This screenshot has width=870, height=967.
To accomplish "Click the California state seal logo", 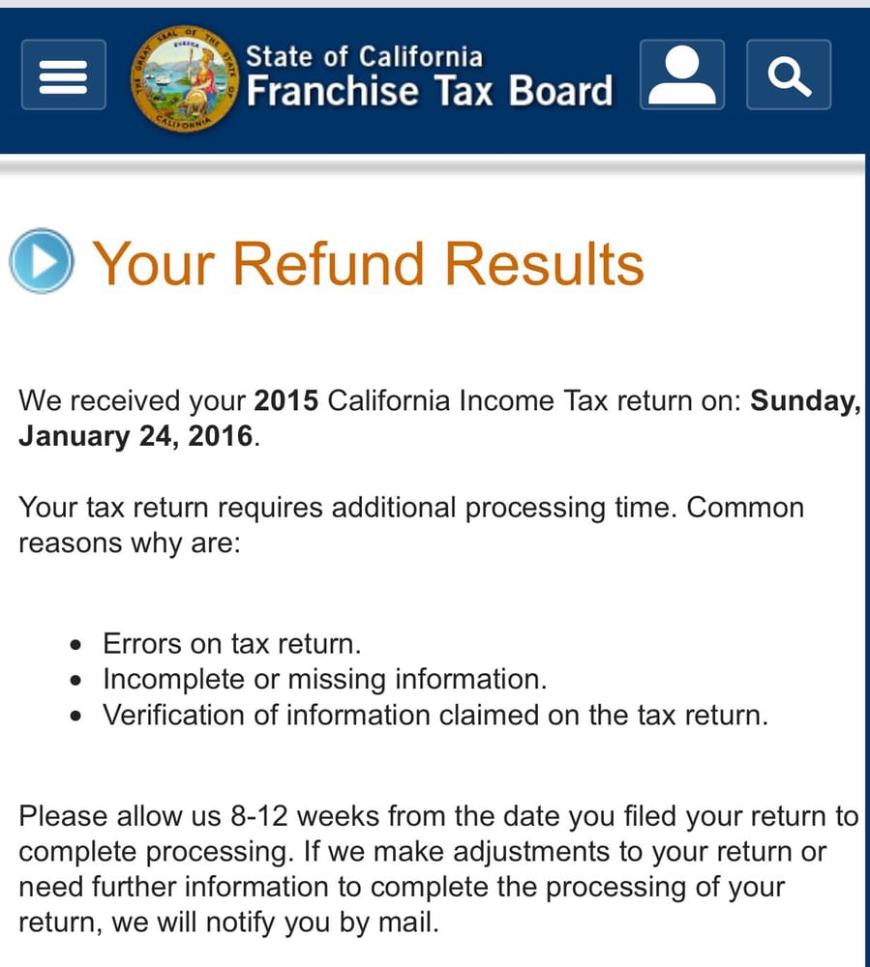I will (185, 77).
